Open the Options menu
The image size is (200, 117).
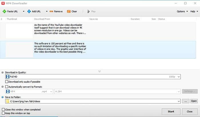pyautogui.click(x=182, y=11)
